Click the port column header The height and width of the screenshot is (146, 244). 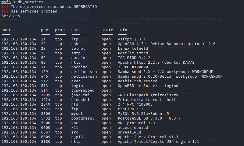pyautogui.click(x=46, y=30)
